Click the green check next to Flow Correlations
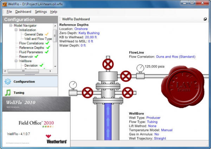 (47, 43)
